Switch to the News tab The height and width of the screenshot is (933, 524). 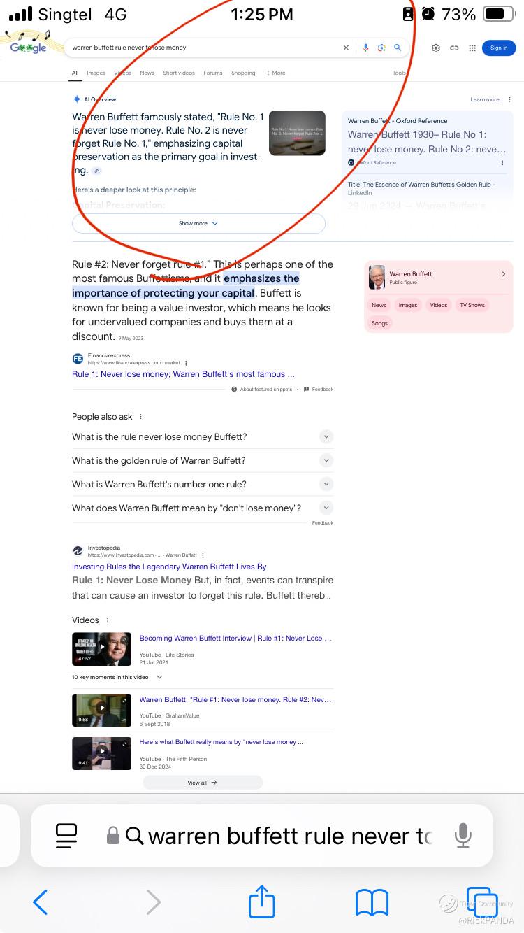[x=147, y=73]
